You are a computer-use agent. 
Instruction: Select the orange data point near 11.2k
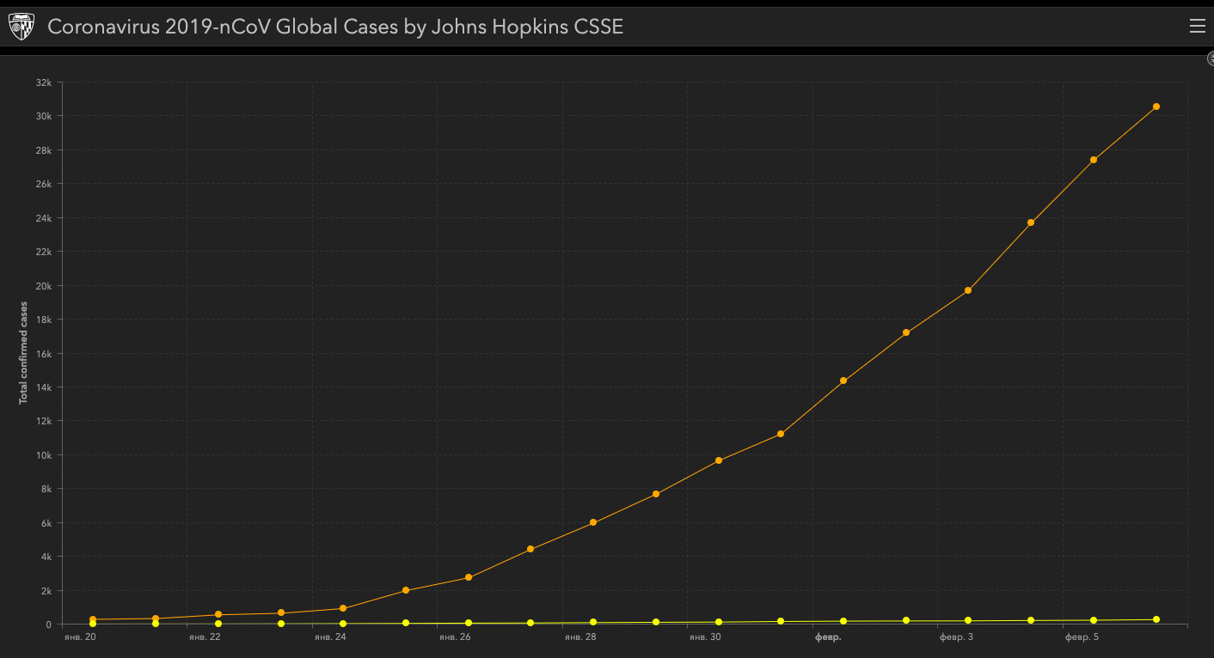[781, 434]
